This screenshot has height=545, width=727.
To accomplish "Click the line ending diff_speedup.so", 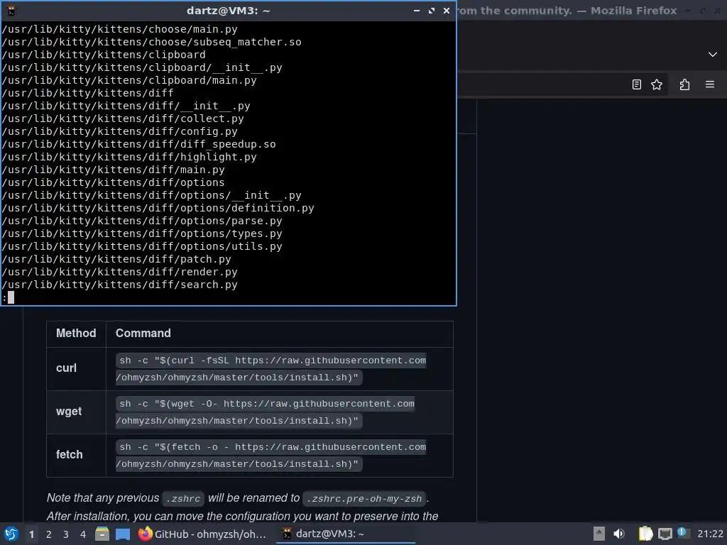I will tap(138, 144).
